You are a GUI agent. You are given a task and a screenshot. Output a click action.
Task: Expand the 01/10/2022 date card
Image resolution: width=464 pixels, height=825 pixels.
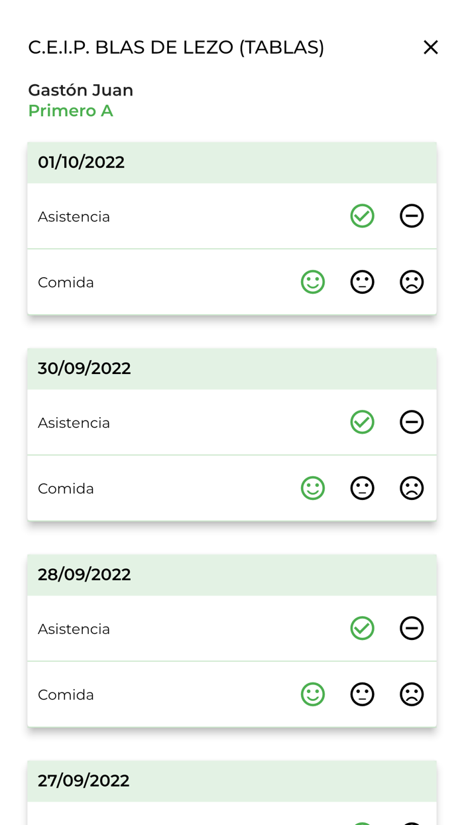[232, 161]
